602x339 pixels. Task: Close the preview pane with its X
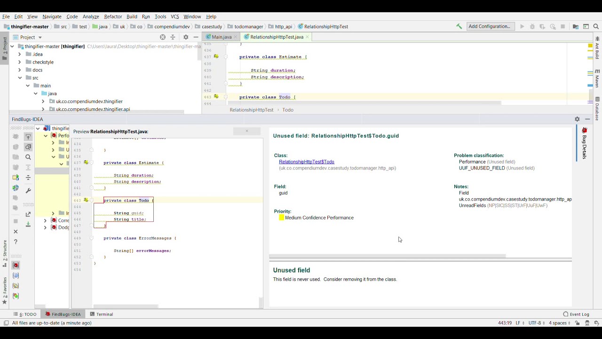pos(247,131)
